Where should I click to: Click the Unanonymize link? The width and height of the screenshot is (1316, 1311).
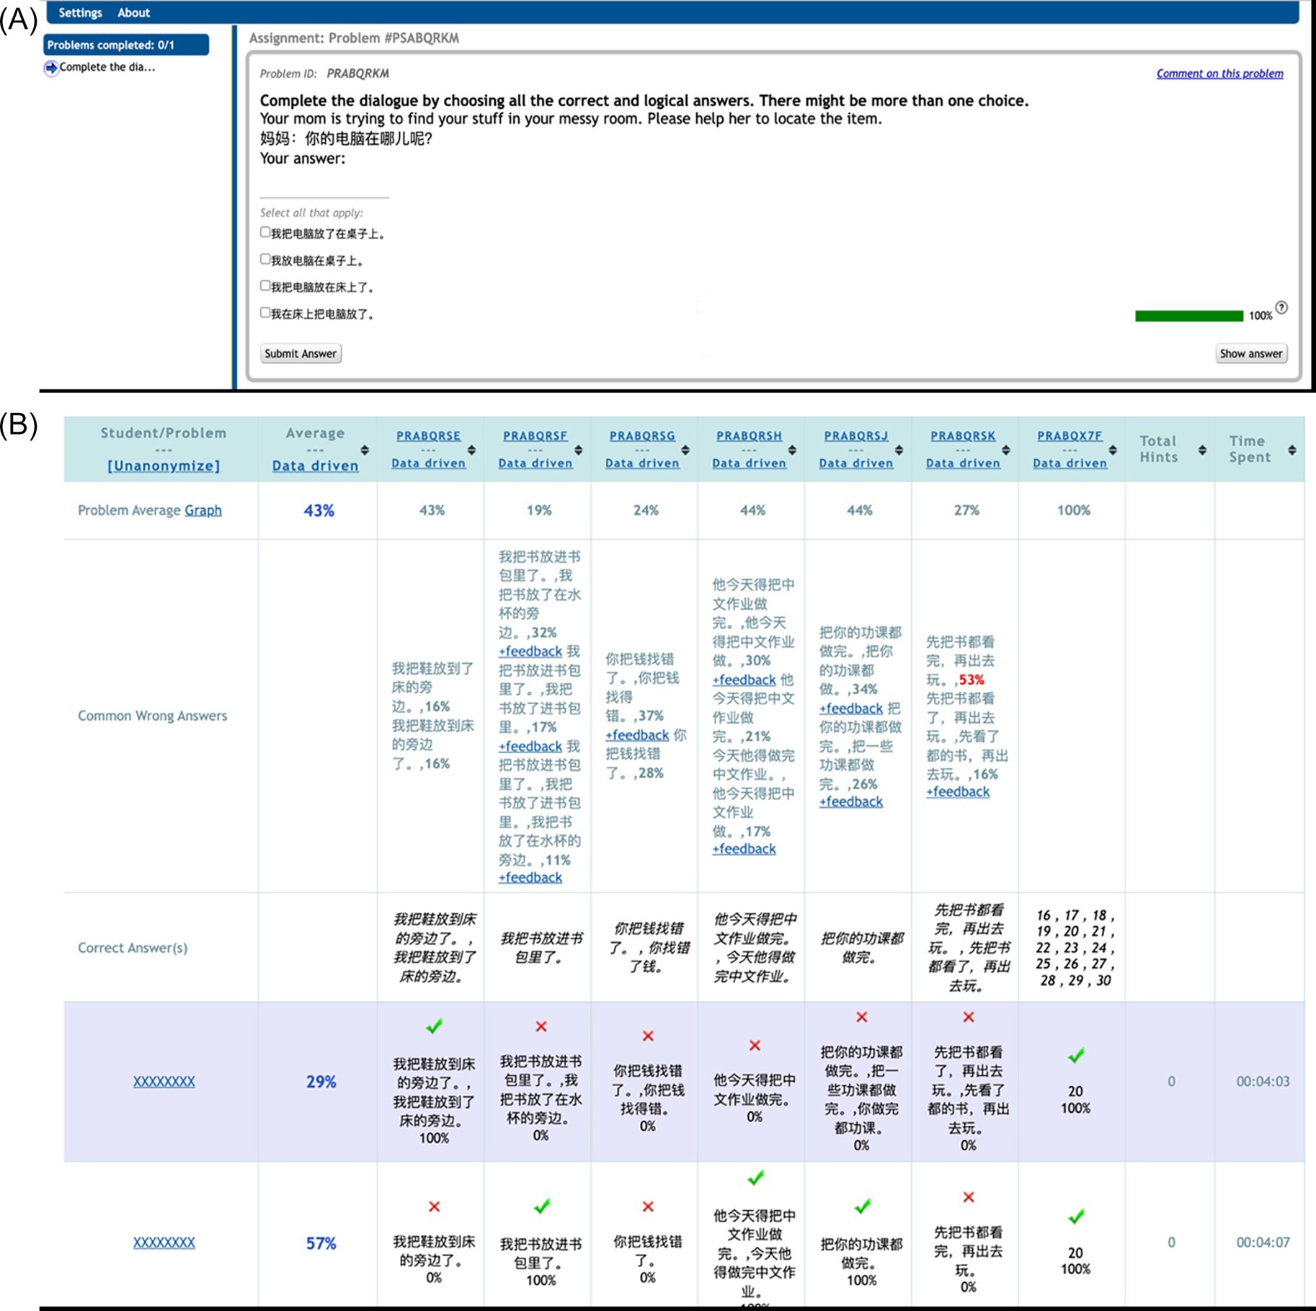pyautogui.click(x=164, y=466)
